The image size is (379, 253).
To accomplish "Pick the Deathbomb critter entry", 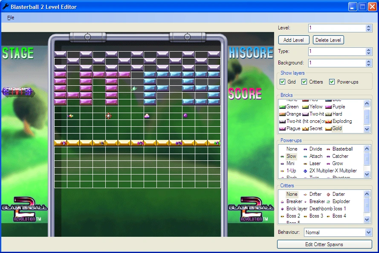I will click(321, 209).
